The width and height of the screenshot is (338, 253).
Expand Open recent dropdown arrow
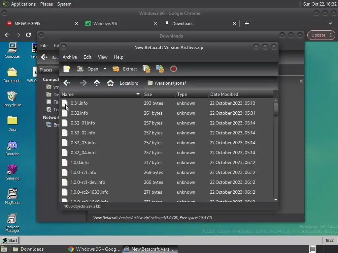(x=105, y=69)
